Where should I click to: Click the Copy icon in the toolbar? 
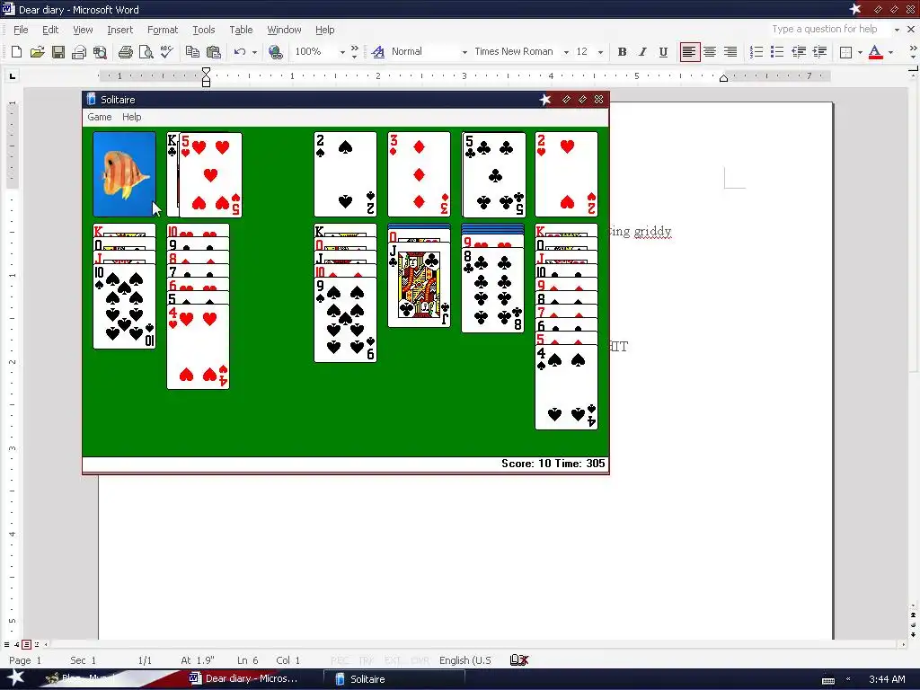pos(192,52)
